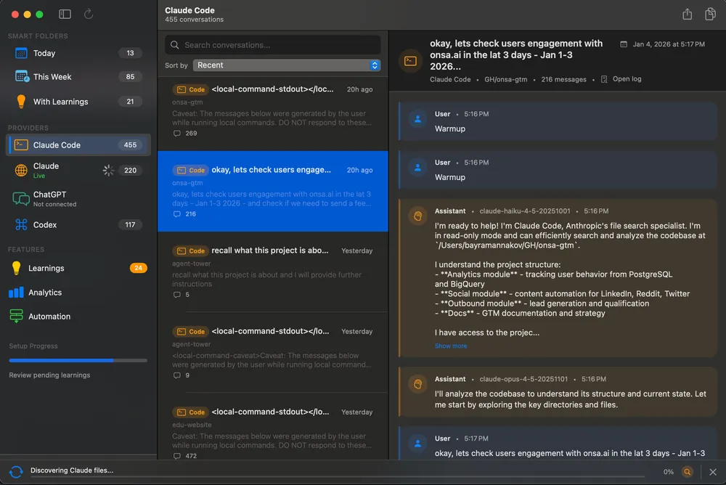The image size is (726, 485).
Task: Click the Setup Progress bar
Action: [x=78, y=360]
